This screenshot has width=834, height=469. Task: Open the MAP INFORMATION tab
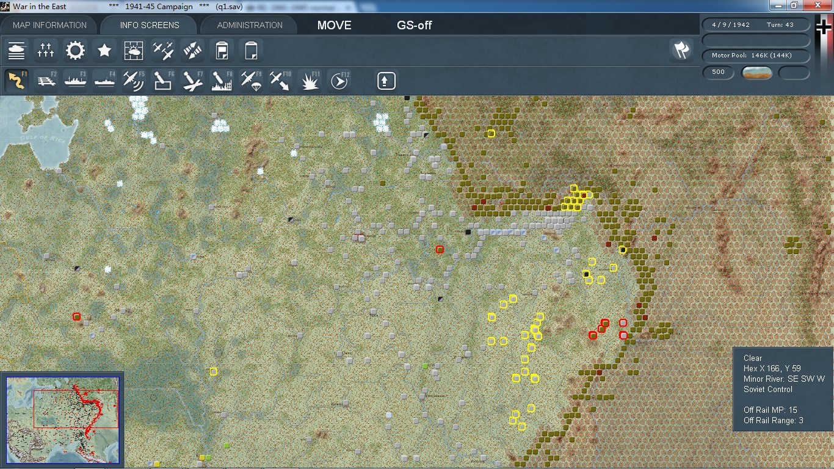click(50, 25)
